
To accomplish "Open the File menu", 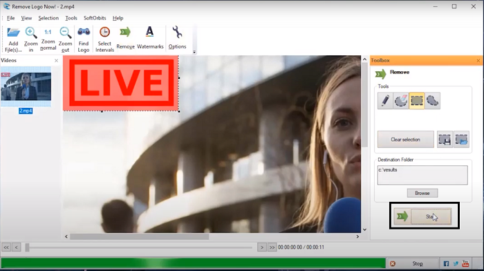I will point(11,18).
